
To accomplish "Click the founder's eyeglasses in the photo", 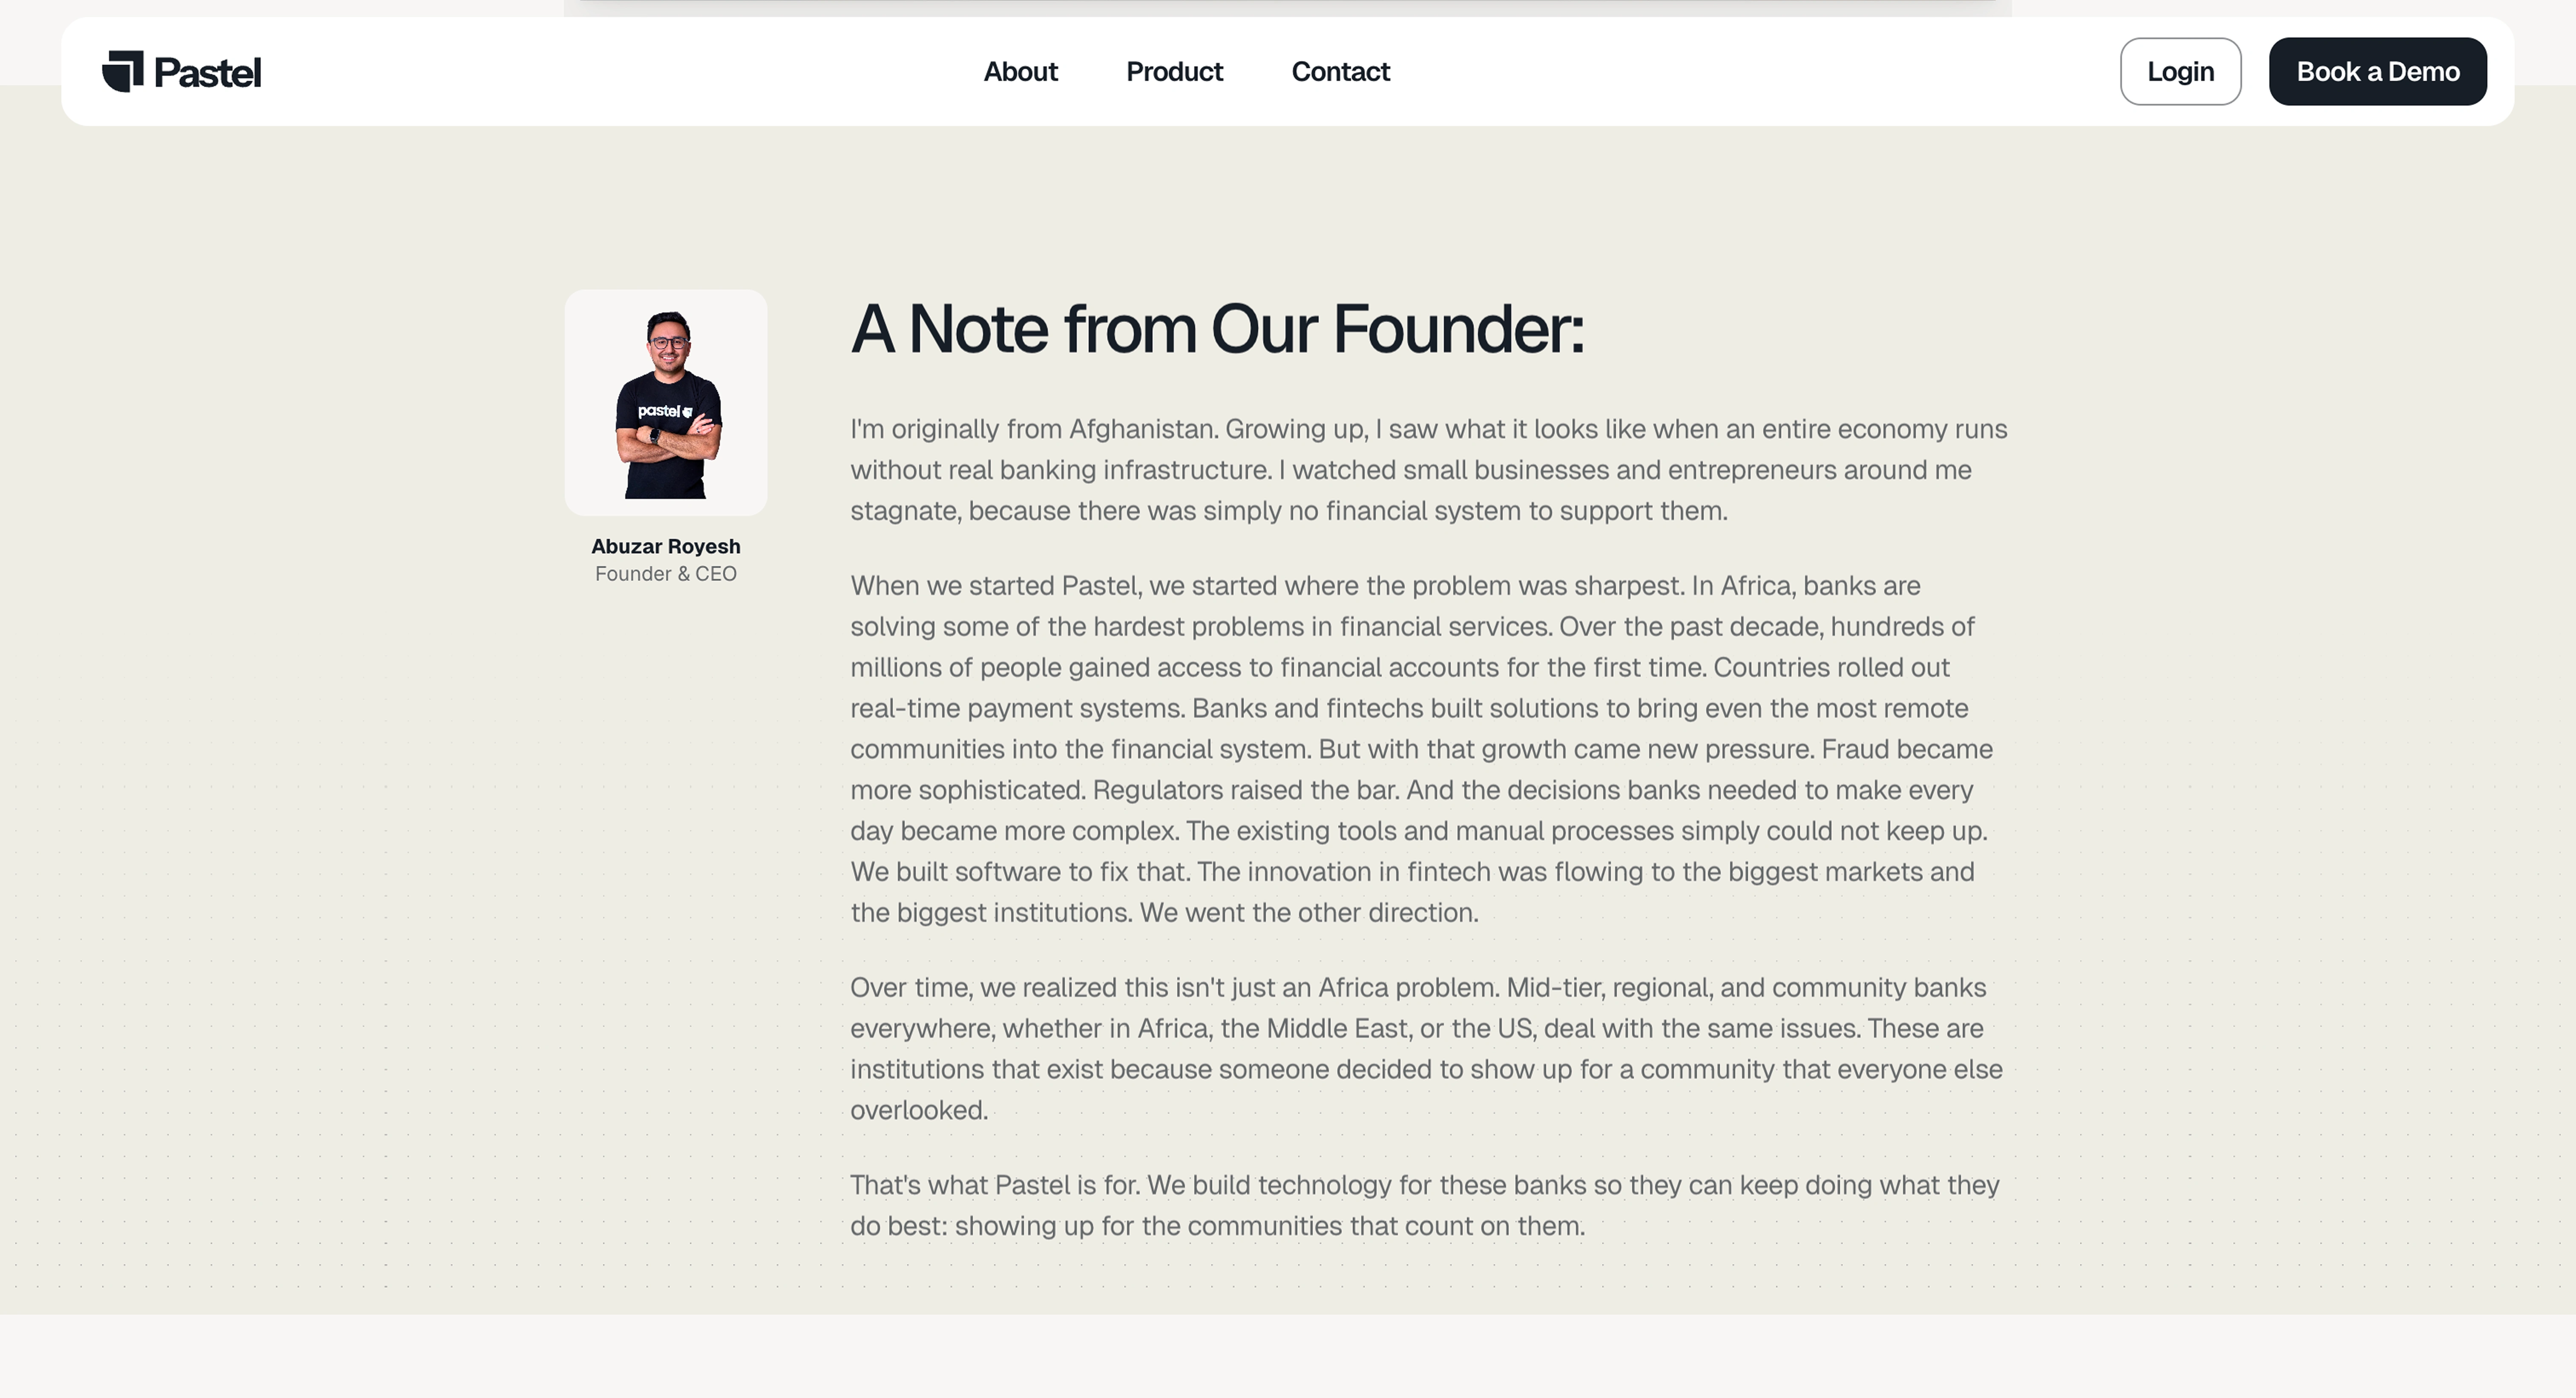I will [x=667, y=343].
